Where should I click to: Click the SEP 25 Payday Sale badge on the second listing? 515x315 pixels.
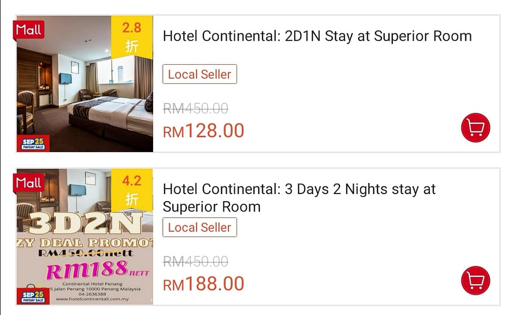click(33, 296)
